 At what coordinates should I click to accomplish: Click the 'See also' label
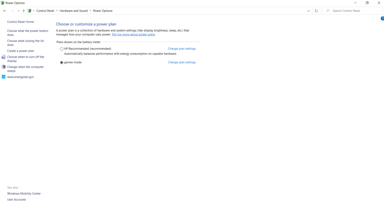point(13,188)
